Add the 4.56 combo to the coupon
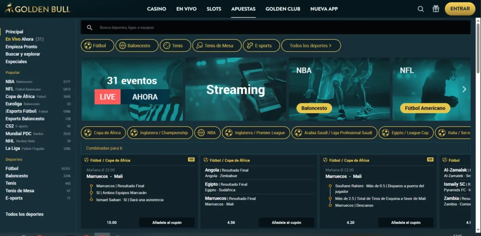 pos(287,222)
